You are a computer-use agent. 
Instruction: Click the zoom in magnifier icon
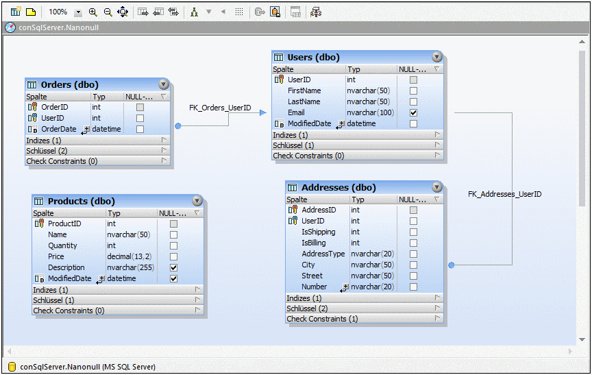pos(93,12)
